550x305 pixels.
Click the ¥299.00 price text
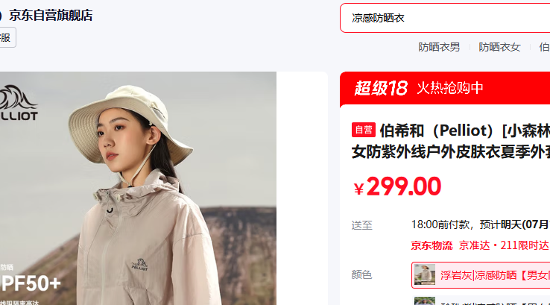[x=397, y=186]
